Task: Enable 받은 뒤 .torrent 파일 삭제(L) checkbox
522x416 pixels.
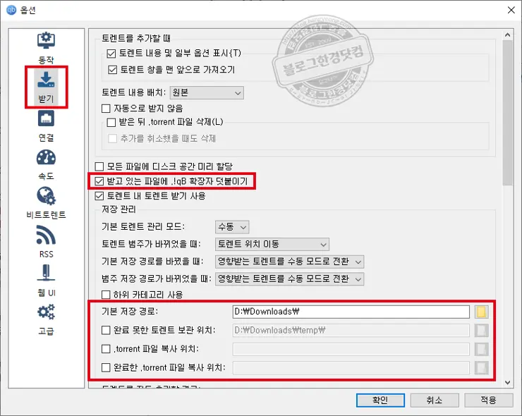Action: [111, 123]
